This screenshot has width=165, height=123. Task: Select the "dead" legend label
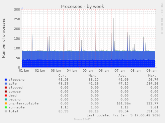pos(13,95)
